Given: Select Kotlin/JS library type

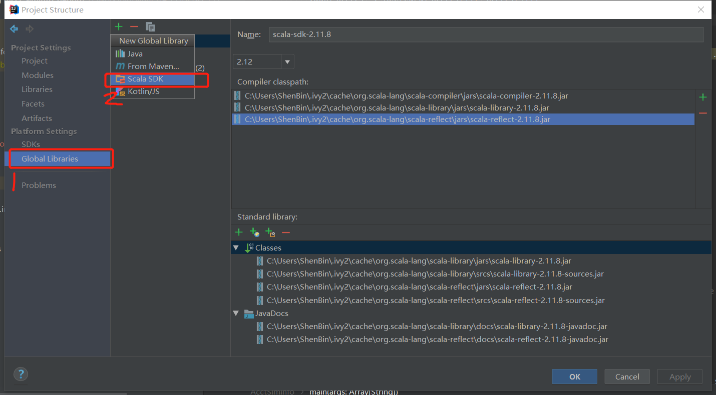Looking at the screenshot, I should (x=143, y=91).
